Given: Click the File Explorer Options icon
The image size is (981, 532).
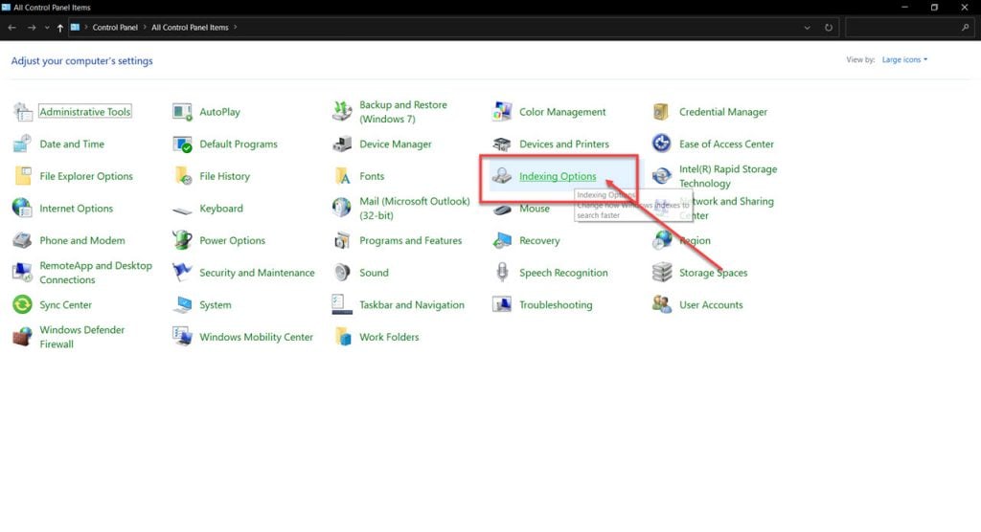Looking at the screenshot, I should [23, 176].
